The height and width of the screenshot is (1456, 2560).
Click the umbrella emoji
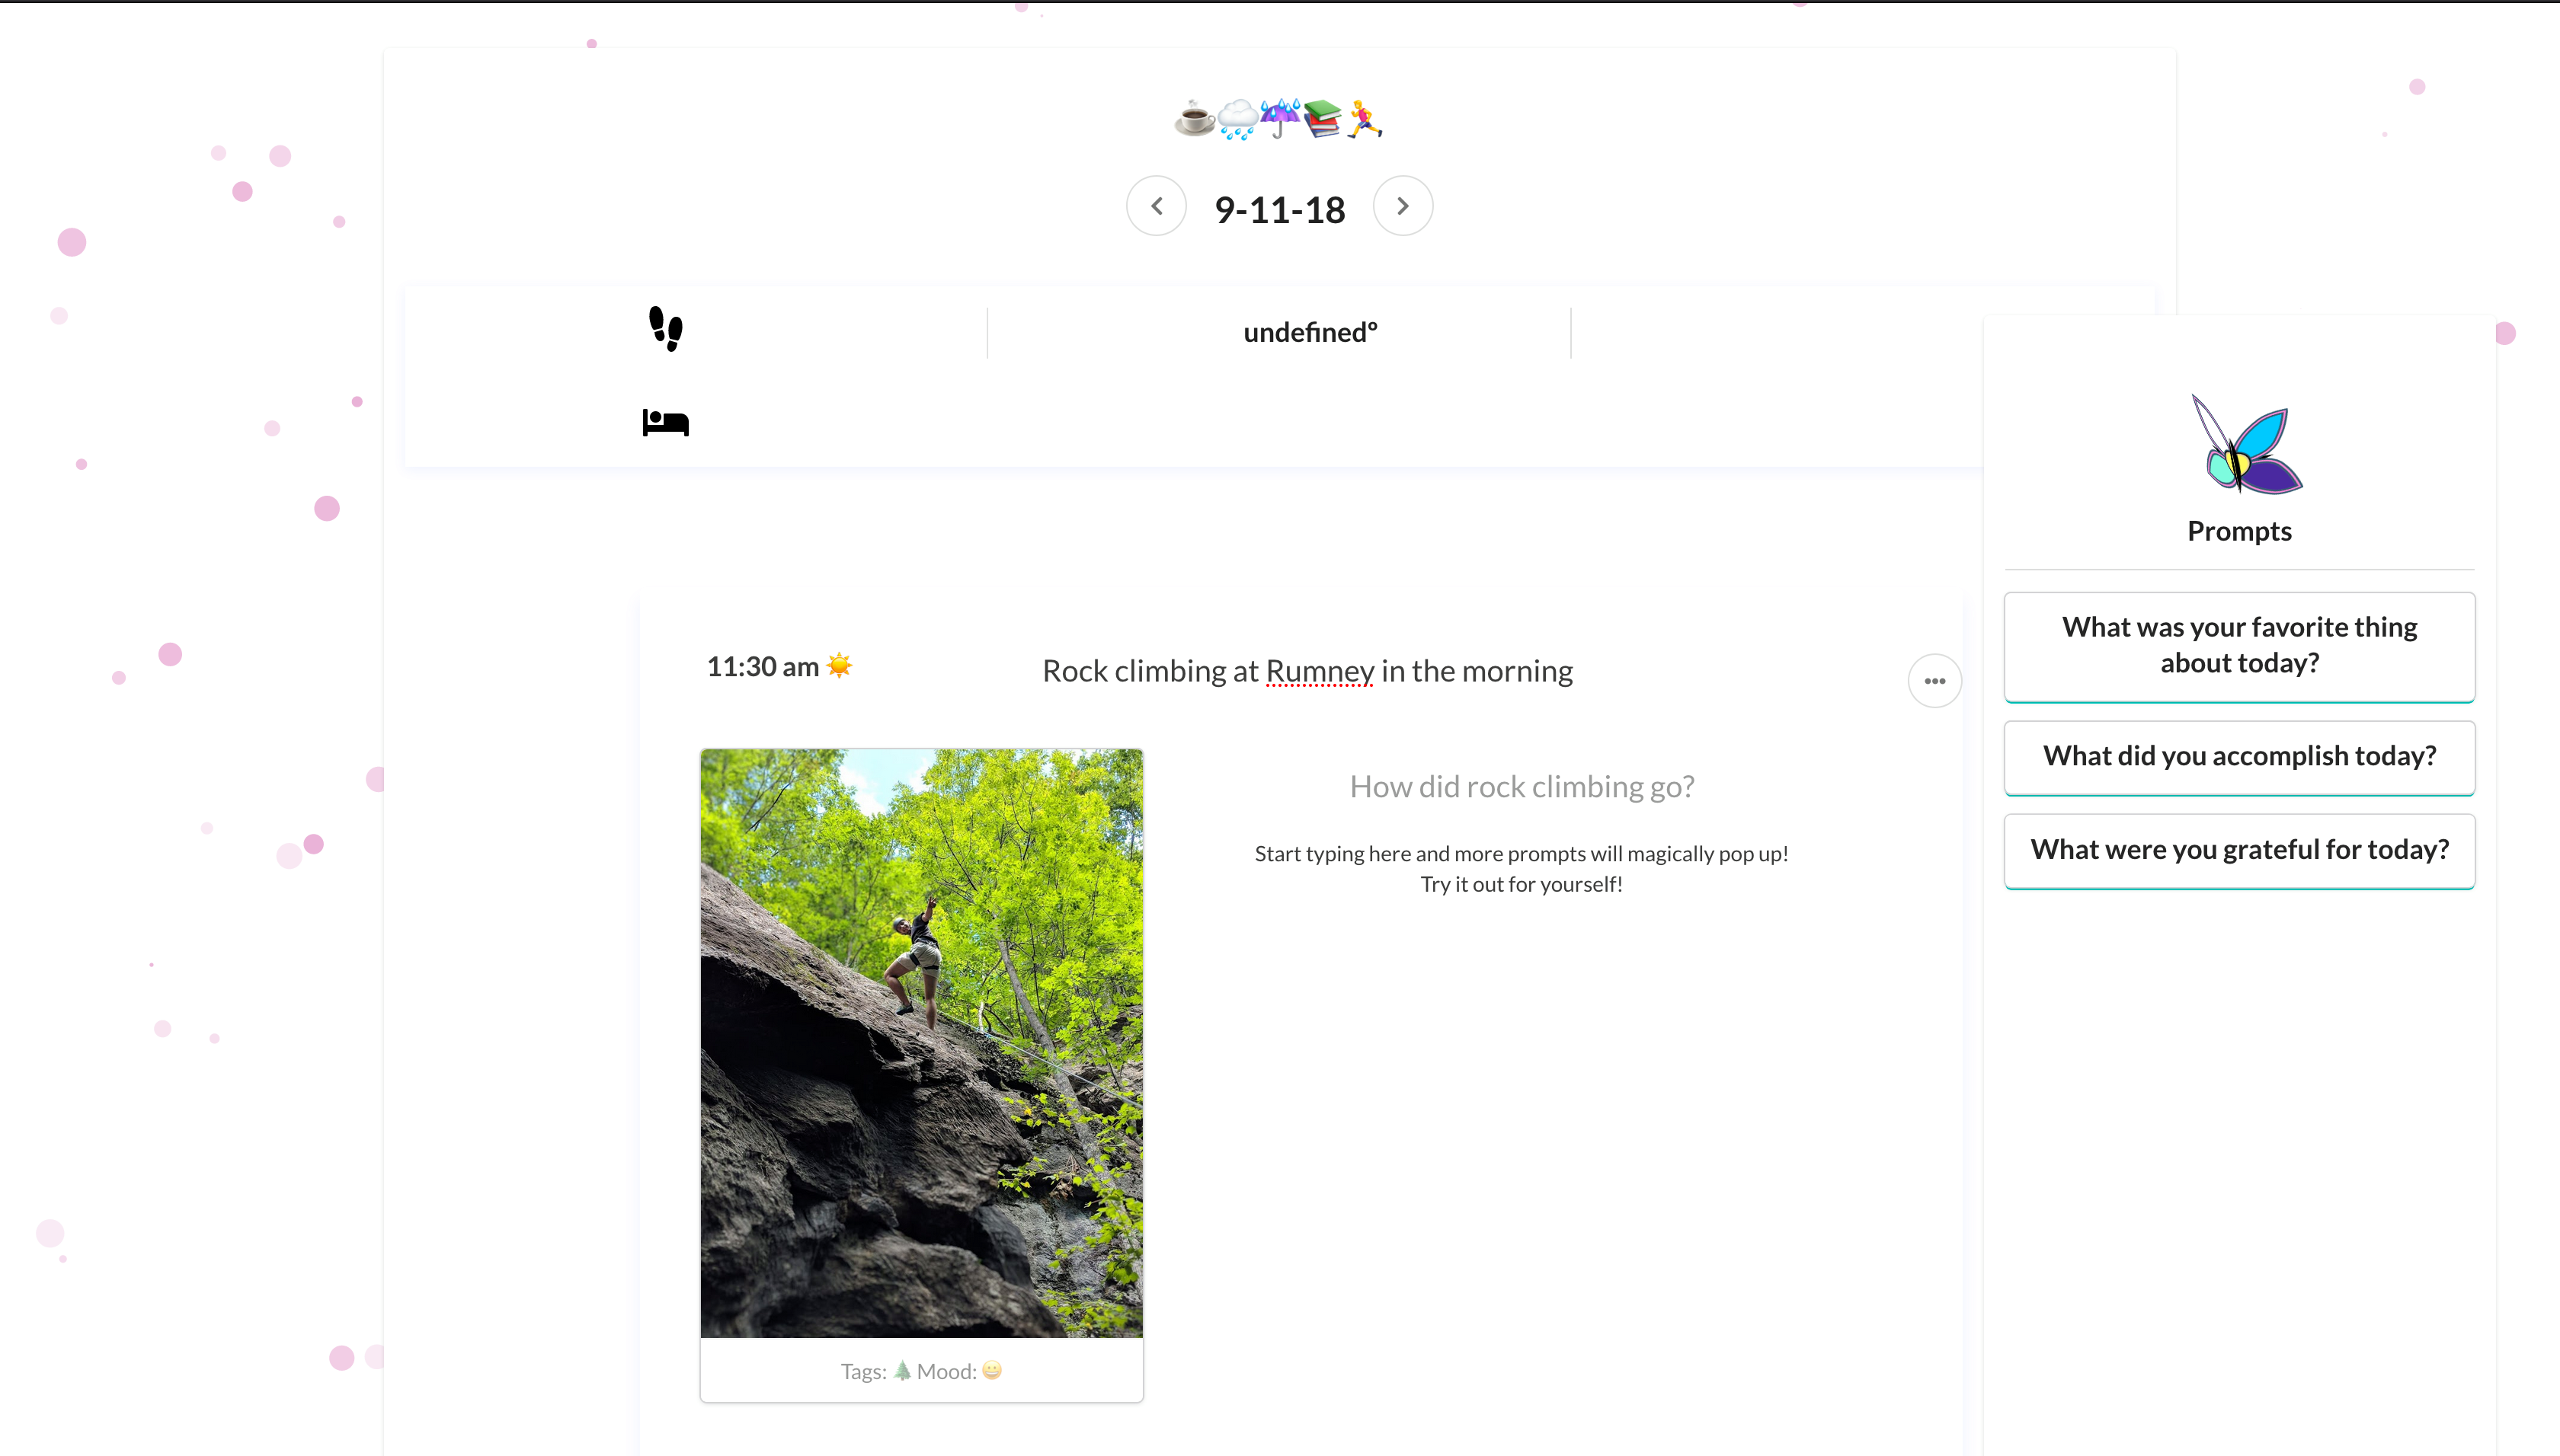click(x=1279, y=119)
